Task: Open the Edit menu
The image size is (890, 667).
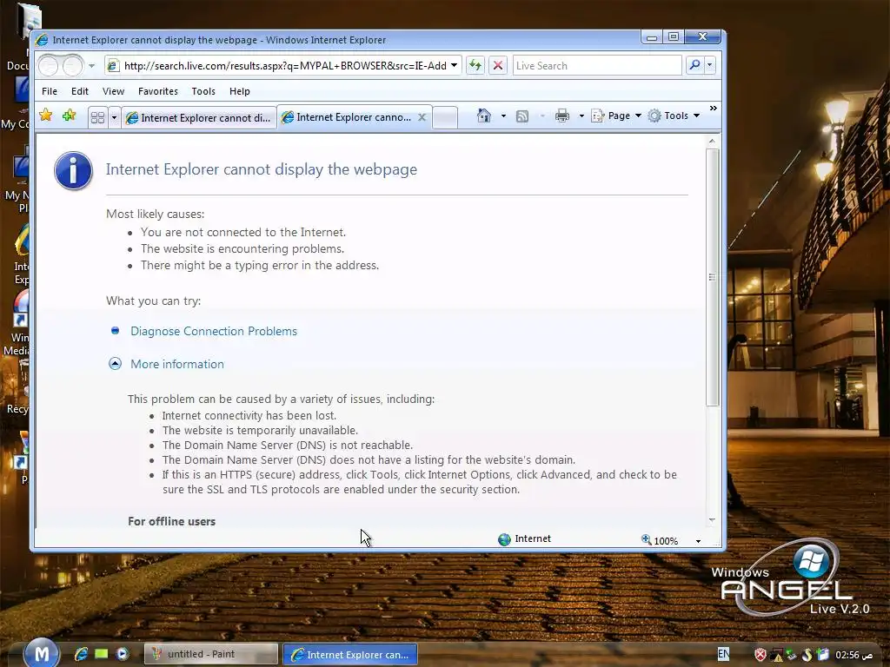Action: [79, 91]
